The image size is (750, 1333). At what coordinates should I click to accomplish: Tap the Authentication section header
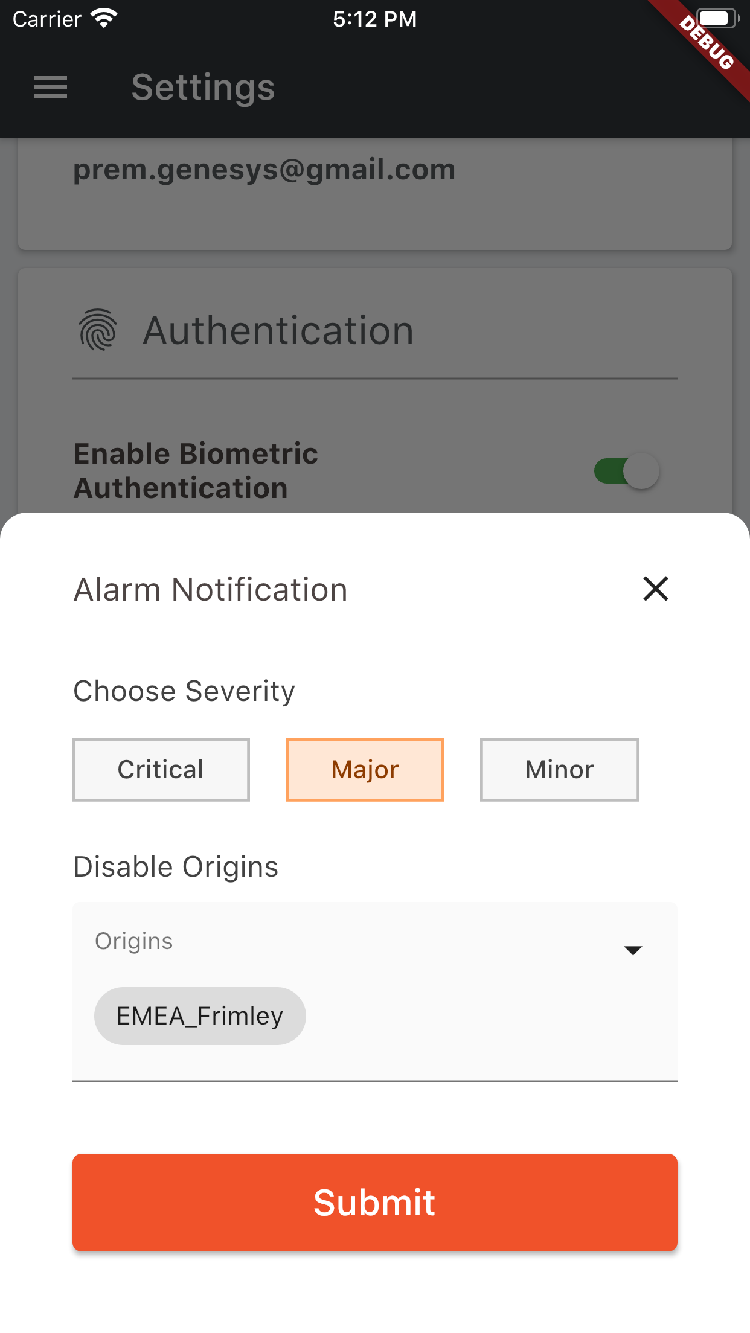pyautogui.click(x=278, y=331)
